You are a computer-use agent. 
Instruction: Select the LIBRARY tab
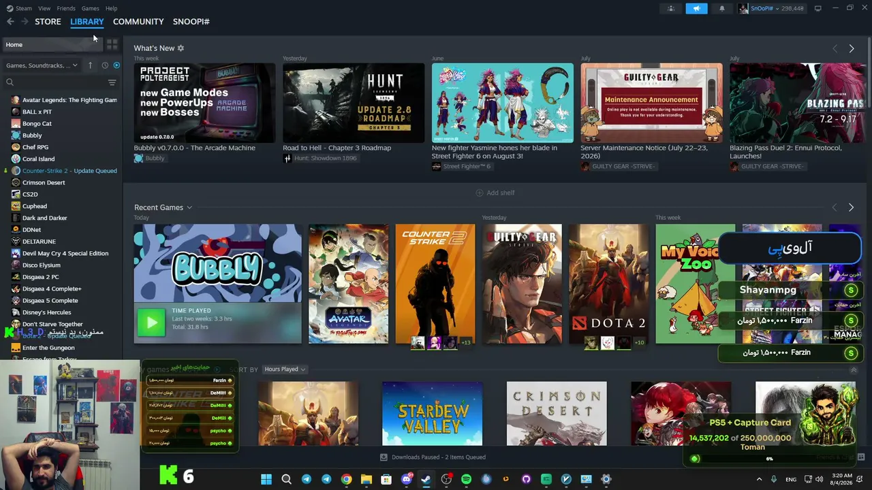(x=87, y=22)
